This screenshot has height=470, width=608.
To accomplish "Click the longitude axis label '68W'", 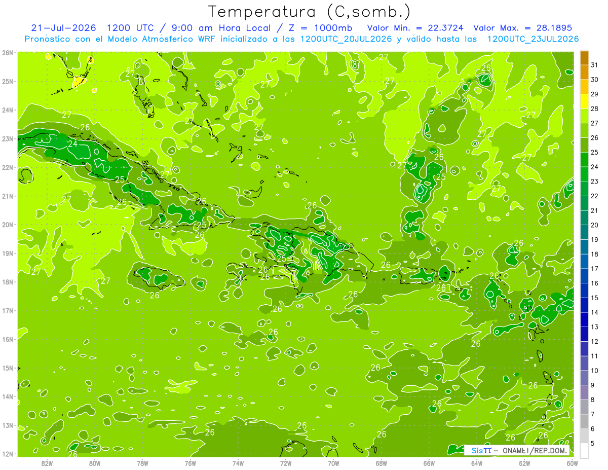I will (x=381, y=463).
